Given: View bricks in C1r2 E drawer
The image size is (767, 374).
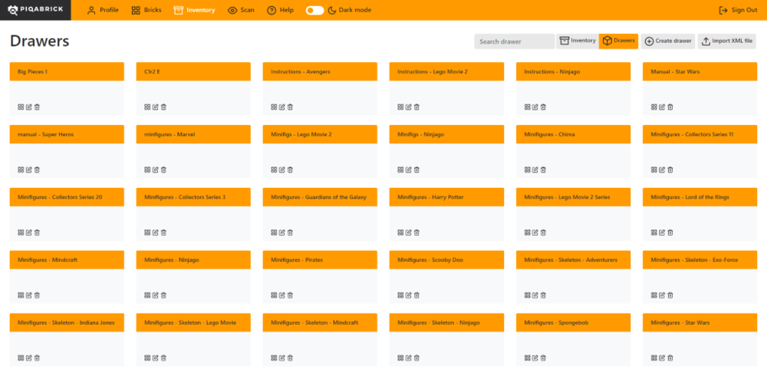Looking at the screenshot, I should tap(147, 107).
